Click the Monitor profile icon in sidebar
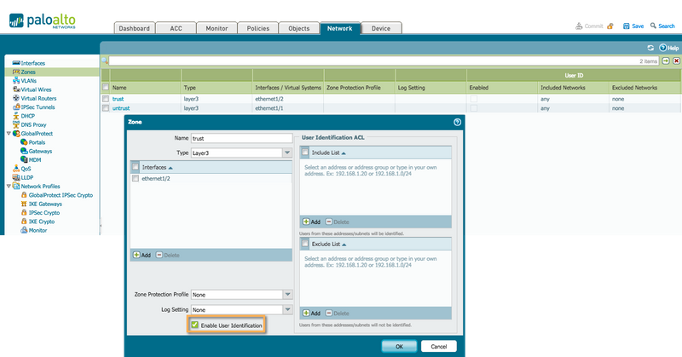 point(24,230)
